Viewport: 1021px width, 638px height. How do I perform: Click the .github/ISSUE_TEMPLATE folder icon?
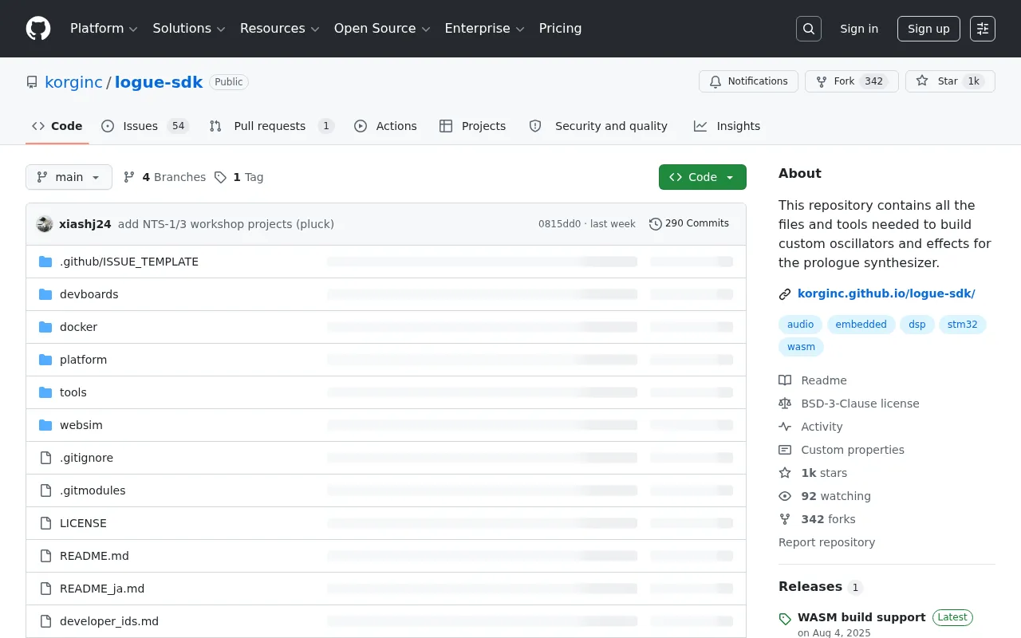point(45,262)
